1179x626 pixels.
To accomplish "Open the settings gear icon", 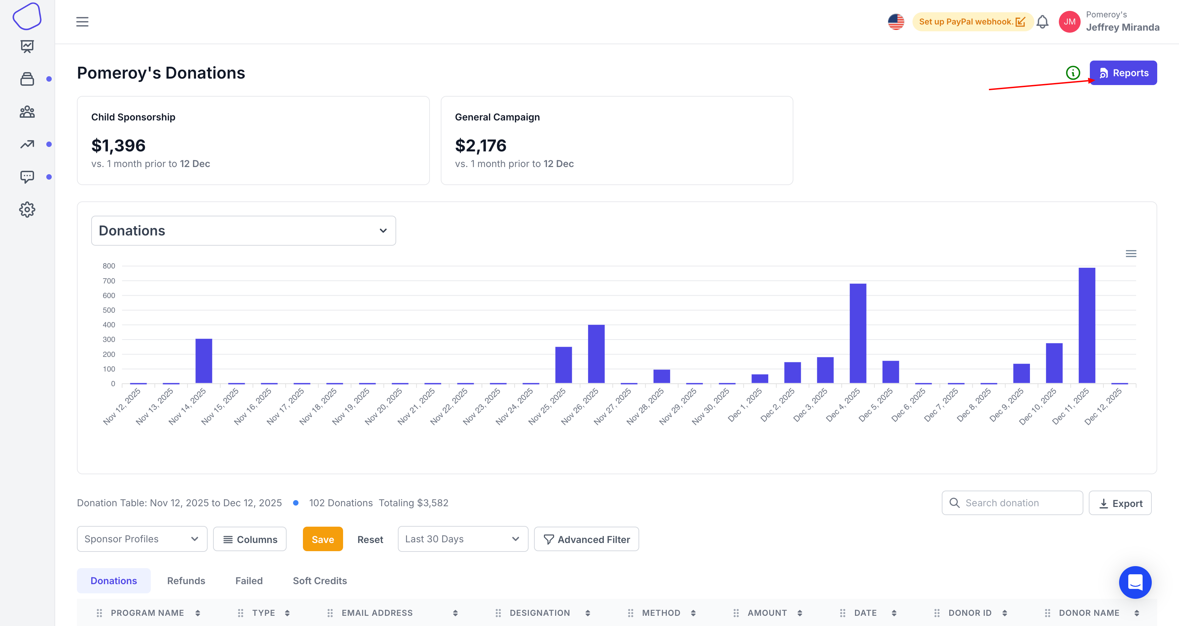I will [x=27, y=210].
